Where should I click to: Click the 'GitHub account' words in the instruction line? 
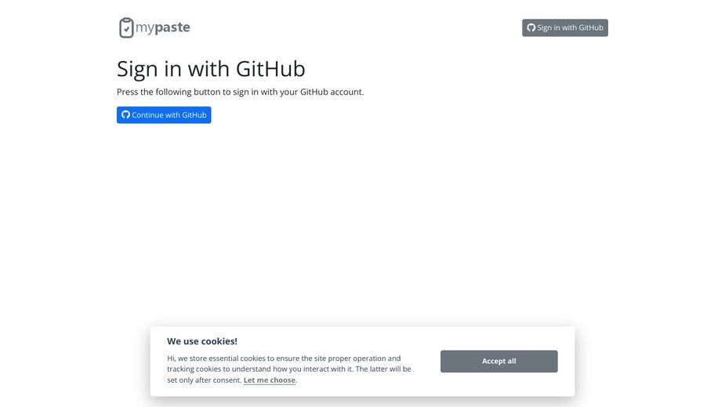[x=332, y=92]
